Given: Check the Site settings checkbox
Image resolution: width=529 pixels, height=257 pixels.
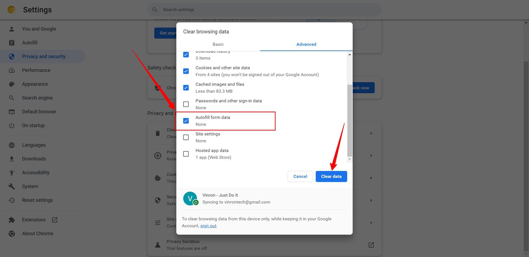Looking at the screenshot, I should (186, 137).
